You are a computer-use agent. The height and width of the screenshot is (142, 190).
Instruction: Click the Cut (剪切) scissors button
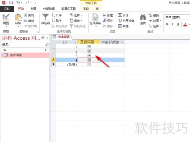[x=29, y=15]
